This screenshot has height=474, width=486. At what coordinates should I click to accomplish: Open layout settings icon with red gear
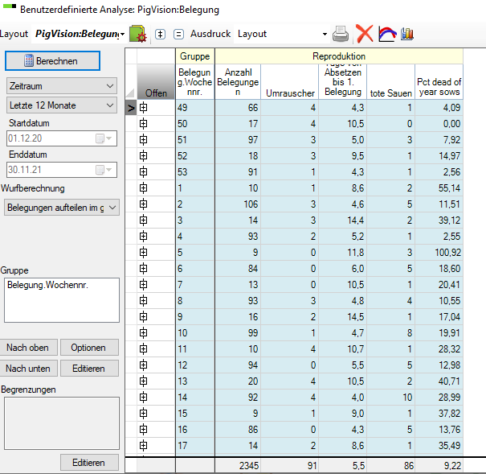(x=137, y=34)
